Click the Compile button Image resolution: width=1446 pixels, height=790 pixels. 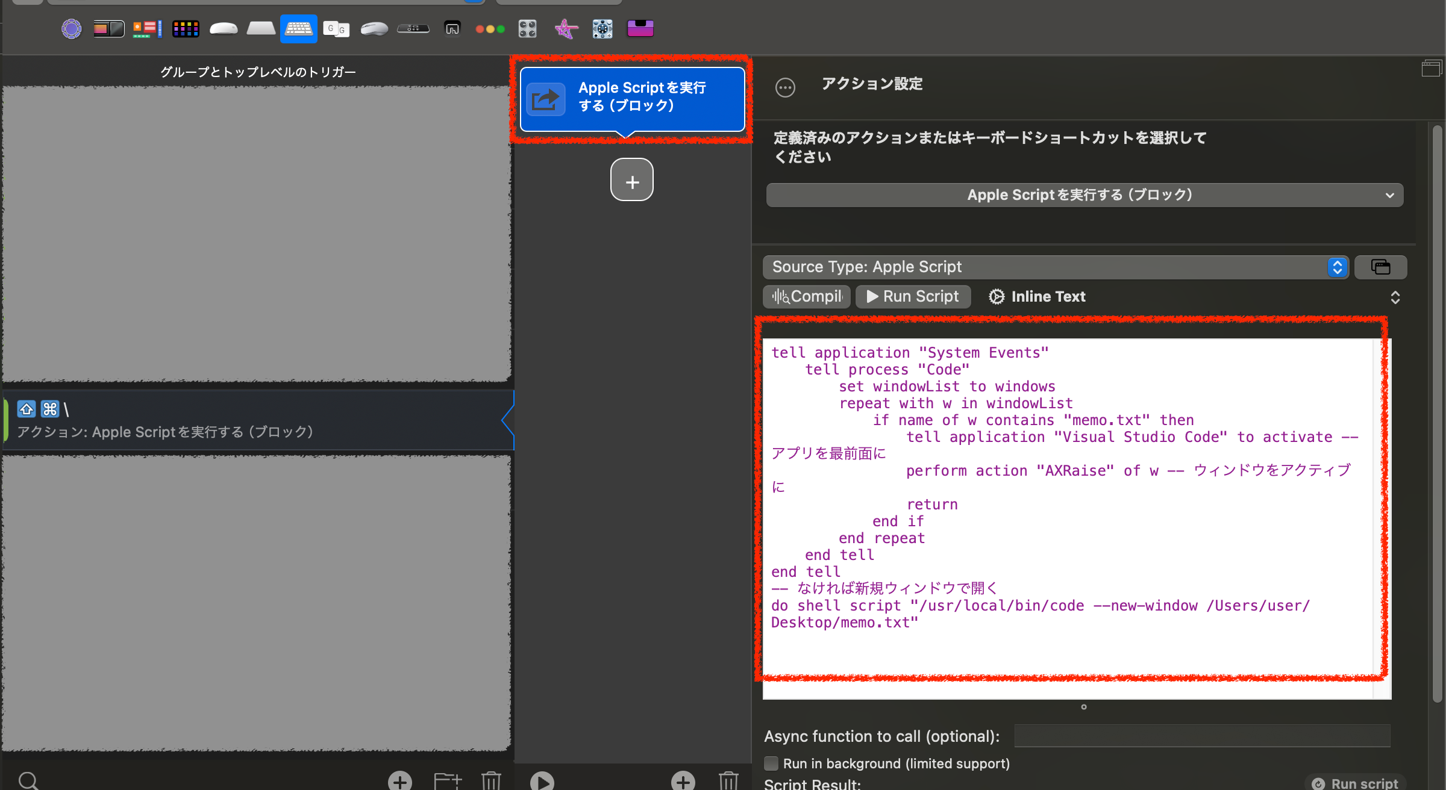[x=807, y=297]
